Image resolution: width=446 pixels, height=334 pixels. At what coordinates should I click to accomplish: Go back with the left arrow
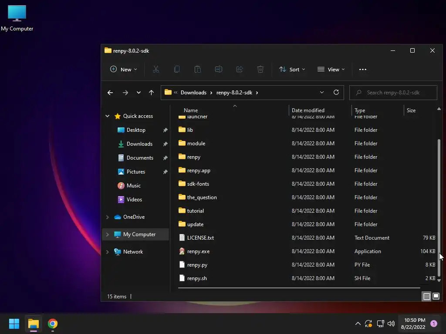tap(110, 93)
